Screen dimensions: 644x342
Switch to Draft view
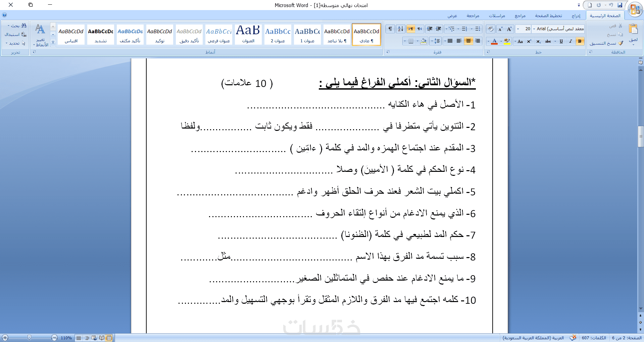coord(79,338)
